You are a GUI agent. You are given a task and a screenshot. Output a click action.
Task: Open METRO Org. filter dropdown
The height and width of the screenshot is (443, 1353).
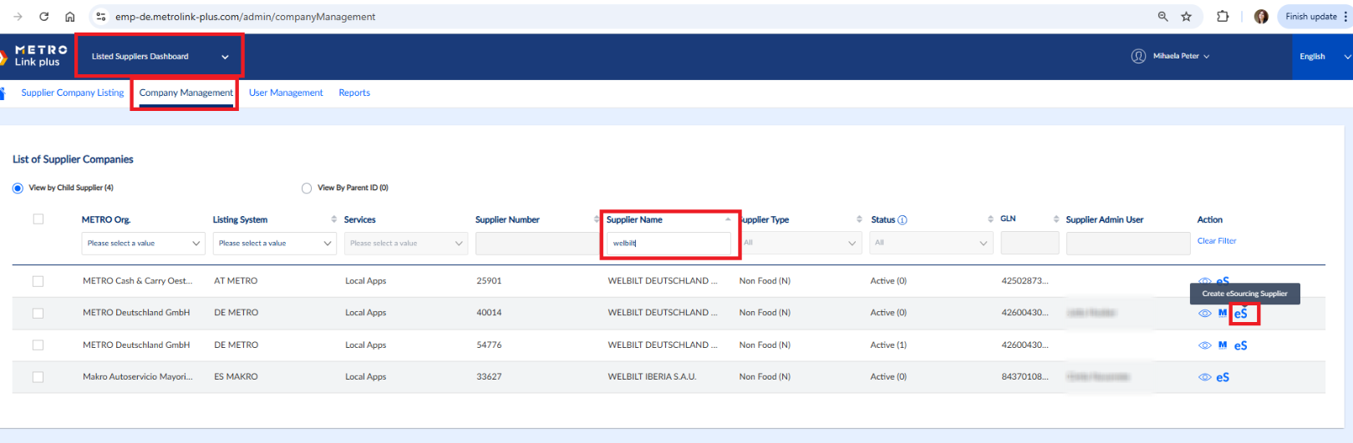tap(144, 244)
